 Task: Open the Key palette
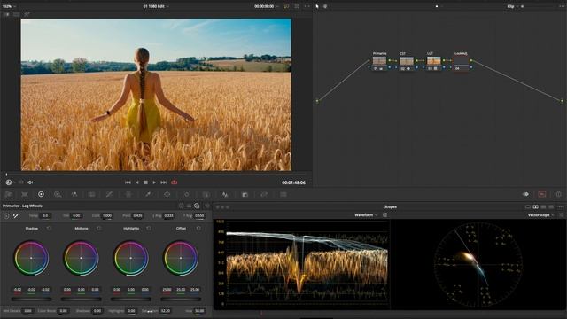click(x=245, y=195)
